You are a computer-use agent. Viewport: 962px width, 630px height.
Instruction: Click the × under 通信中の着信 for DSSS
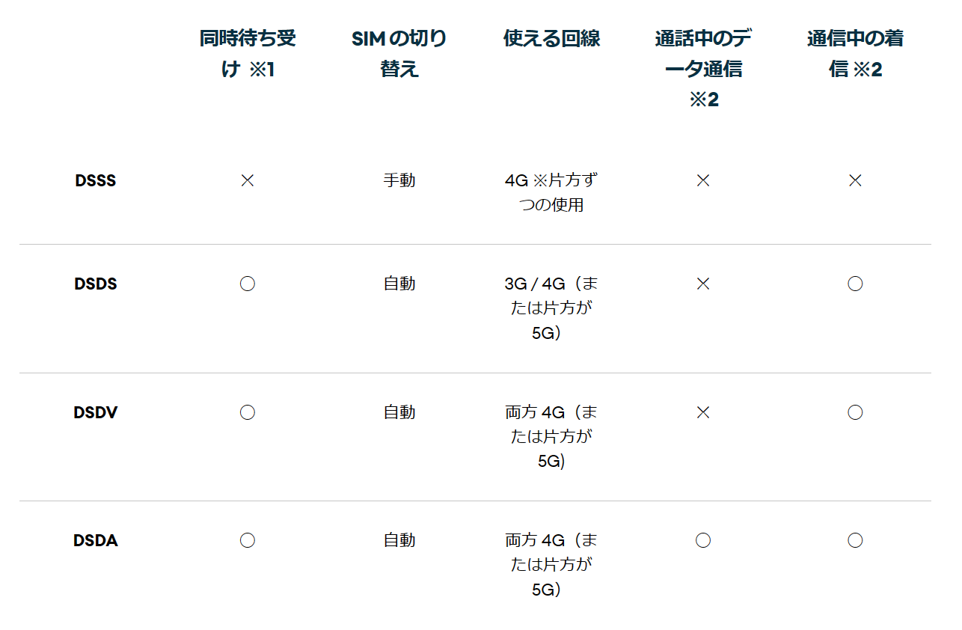point(855,180)
